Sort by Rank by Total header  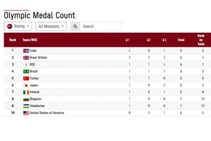(x=201, y=40)
